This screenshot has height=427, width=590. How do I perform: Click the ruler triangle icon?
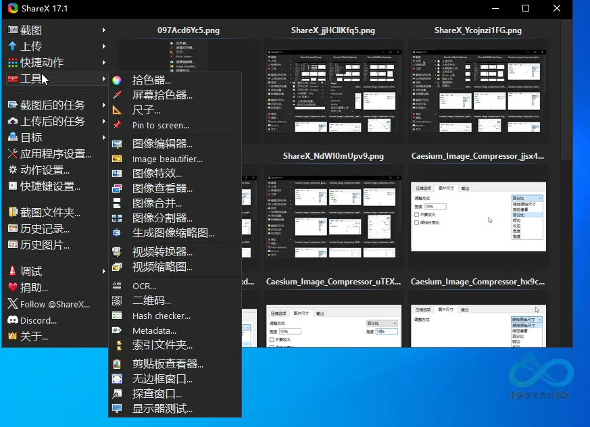point(117,110)
